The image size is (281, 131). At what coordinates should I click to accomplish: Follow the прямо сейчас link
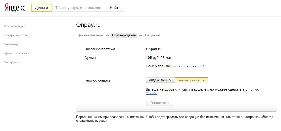(202, 91)
